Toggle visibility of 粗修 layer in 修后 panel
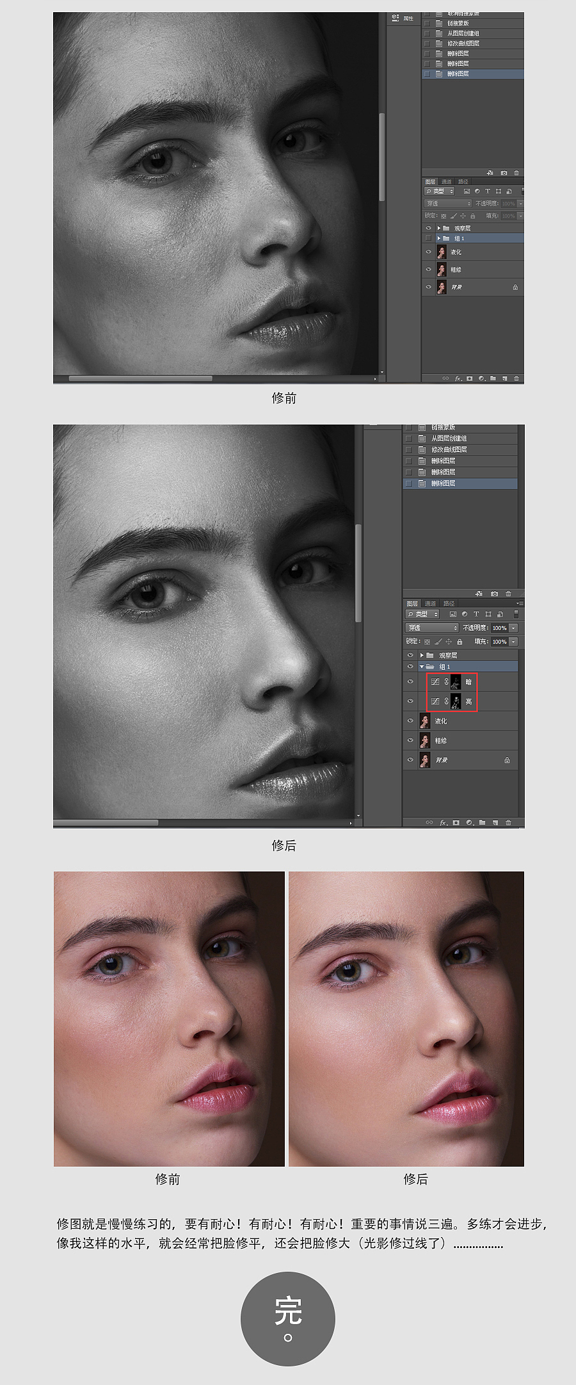This screenshot has width=576, height=1385. click(x=410, y=740)
